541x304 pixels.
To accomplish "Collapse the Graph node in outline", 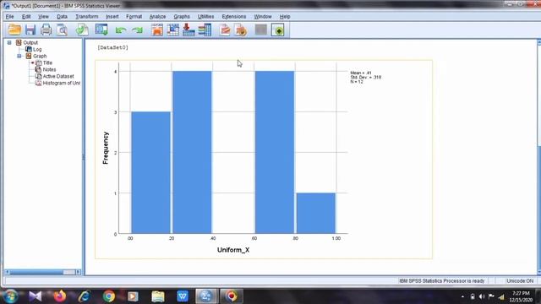I will click(x=19, y=56).
